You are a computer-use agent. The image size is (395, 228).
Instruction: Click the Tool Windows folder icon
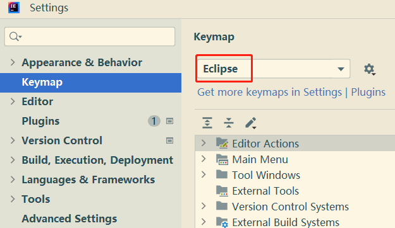[x=222, y=174]
